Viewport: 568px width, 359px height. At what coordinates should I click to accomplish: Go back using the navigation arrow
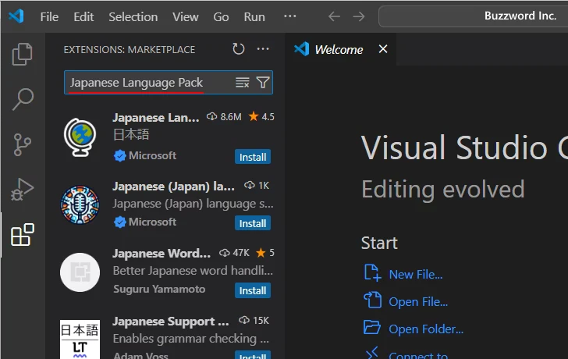click(334, 16)
